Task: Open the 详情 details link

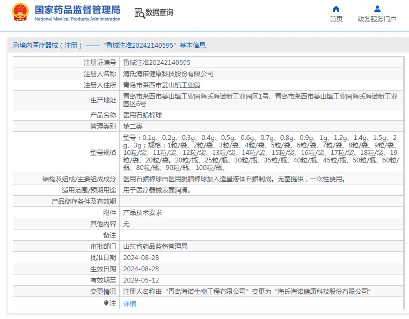Action: point(130,303)
